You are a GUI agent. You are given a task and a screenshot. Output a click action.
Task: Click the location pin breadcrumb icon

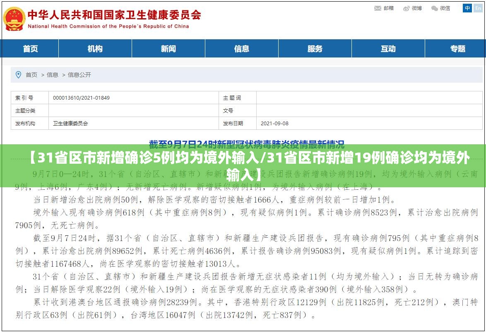click(18, 75)
